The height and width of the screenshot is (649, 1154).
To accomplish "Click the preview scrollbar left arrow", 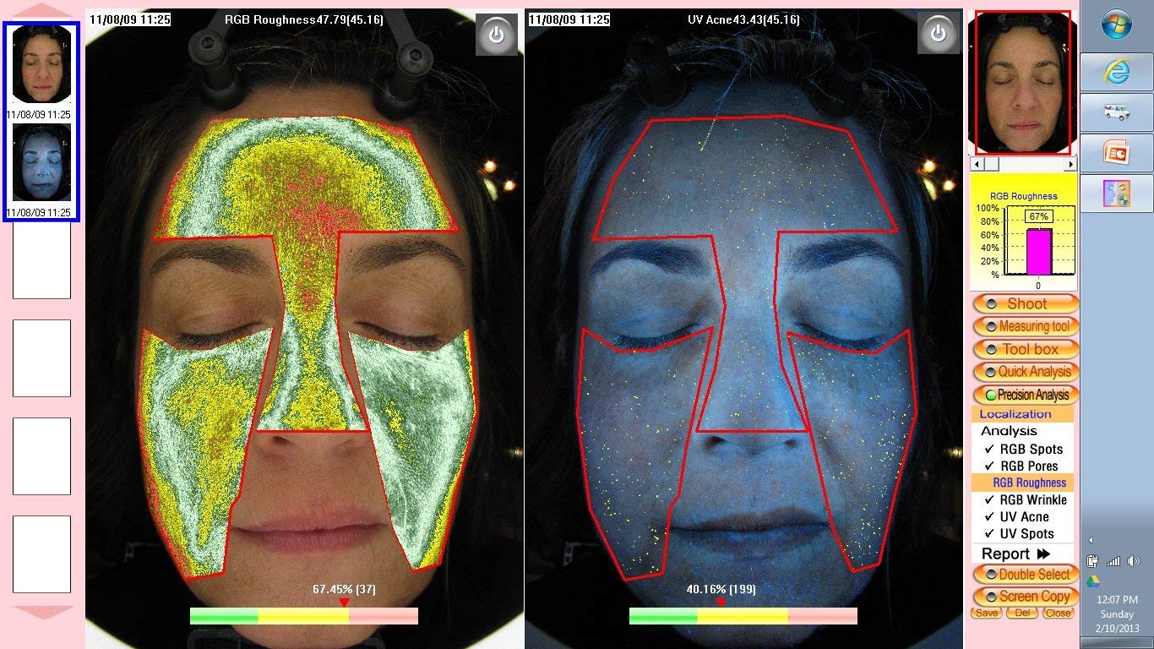I will pos(977,164).
